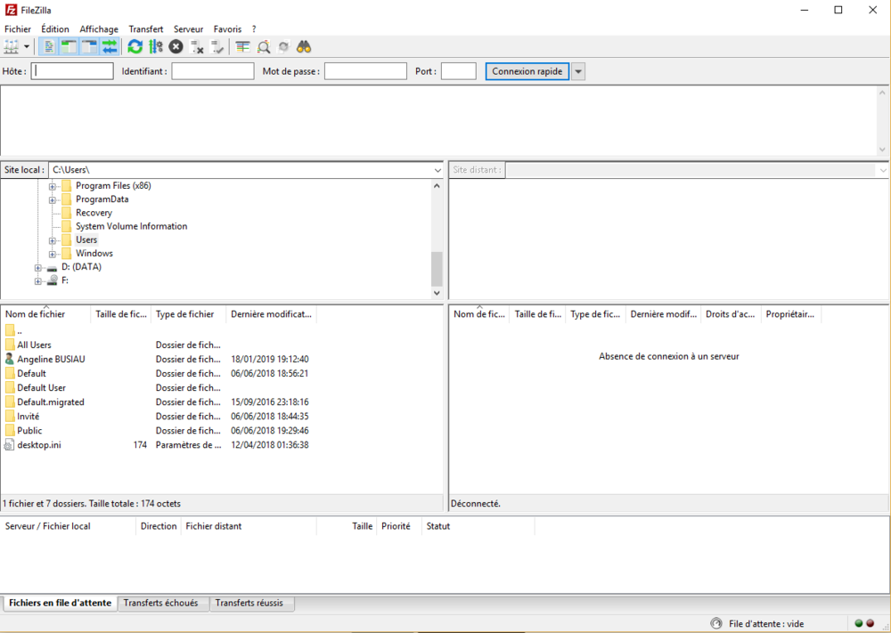Switch to the Transferts échoués tab

(161, 603)
